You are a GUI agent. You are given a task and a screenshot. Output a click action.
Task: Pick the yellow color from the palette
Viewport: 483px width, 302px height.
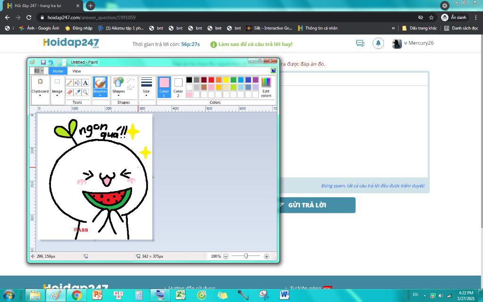[226, 80]
